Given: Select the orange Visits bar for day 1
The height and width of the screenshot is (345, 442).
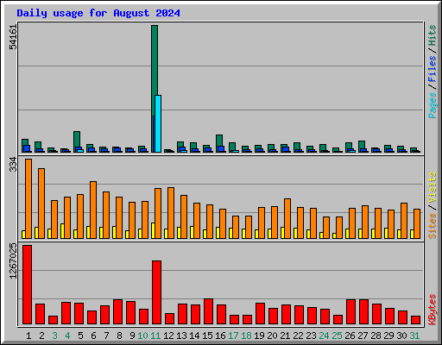Looking at the screenshot, I should tap(28, 198).
